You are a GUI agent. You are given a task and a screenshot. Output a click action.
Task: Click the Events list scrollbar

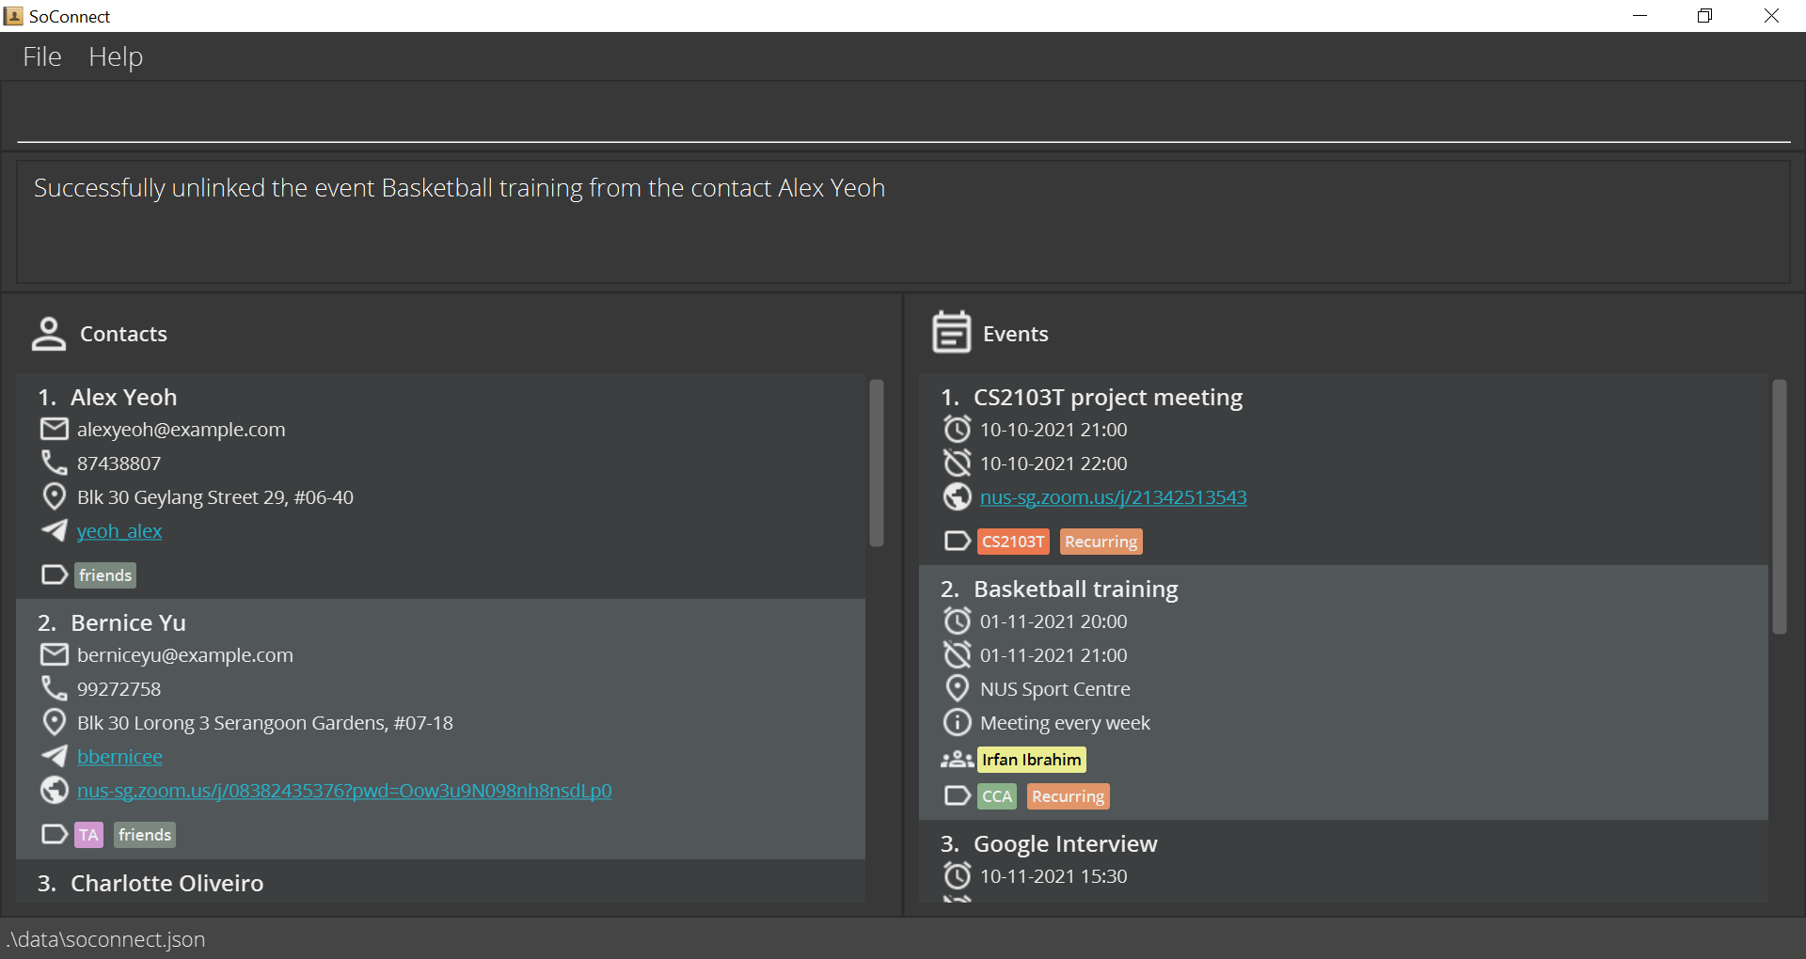1779,507
